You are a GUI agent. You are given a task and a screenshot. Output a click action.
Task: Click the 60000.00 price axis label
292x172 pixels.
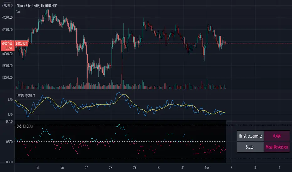(7, 54)
